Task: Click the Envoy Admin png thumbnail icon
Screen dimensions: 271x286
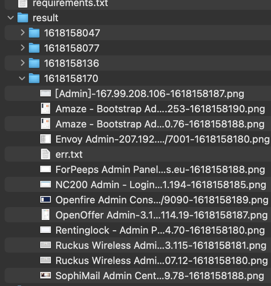Action: (x=46, y=139)
